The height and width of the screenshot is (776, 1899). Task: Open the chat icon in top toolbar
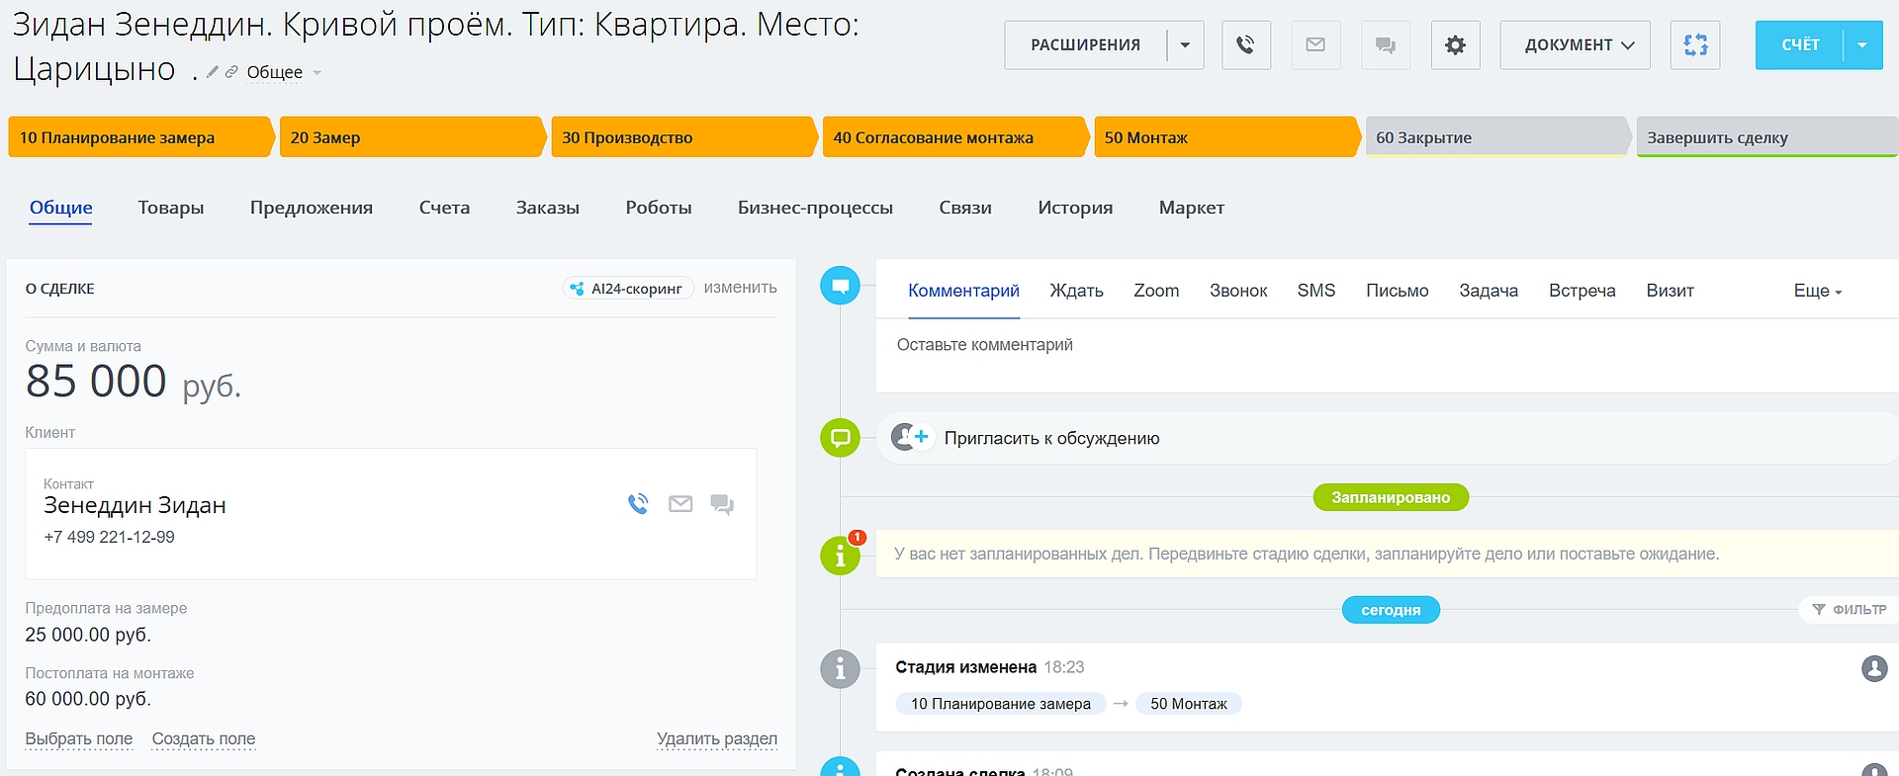(1386, 45)
